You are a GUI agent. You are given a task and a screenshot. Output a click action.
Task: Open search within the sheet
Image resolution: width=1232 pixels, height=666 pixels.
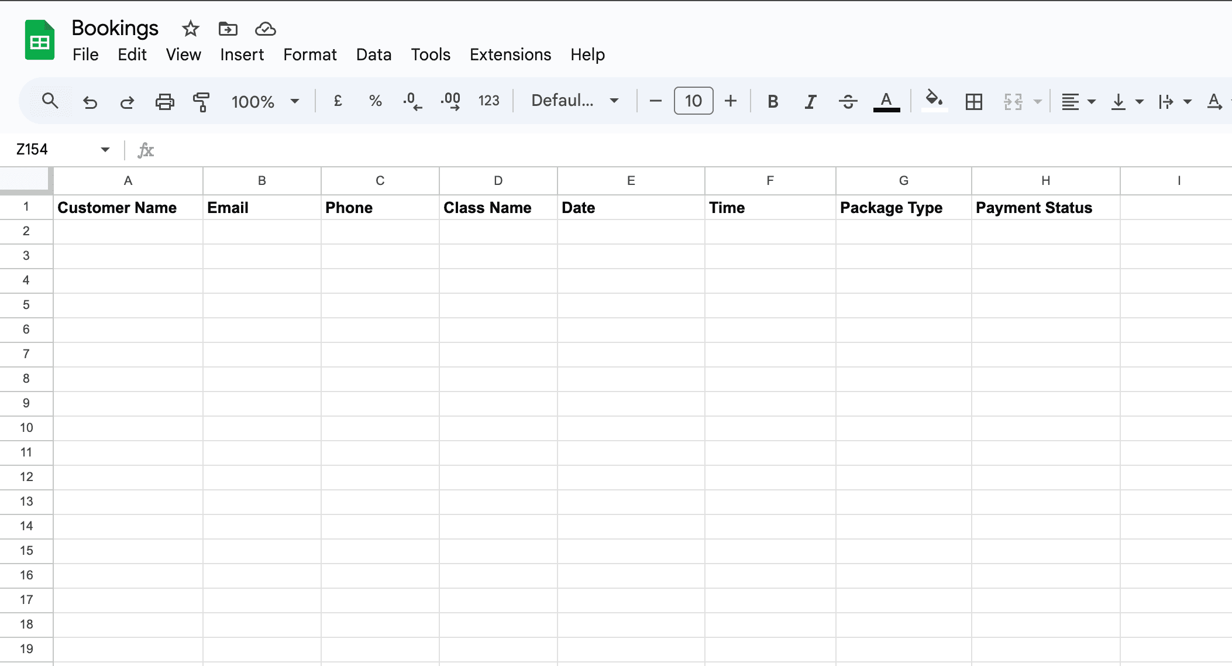[x=50, y=101]
